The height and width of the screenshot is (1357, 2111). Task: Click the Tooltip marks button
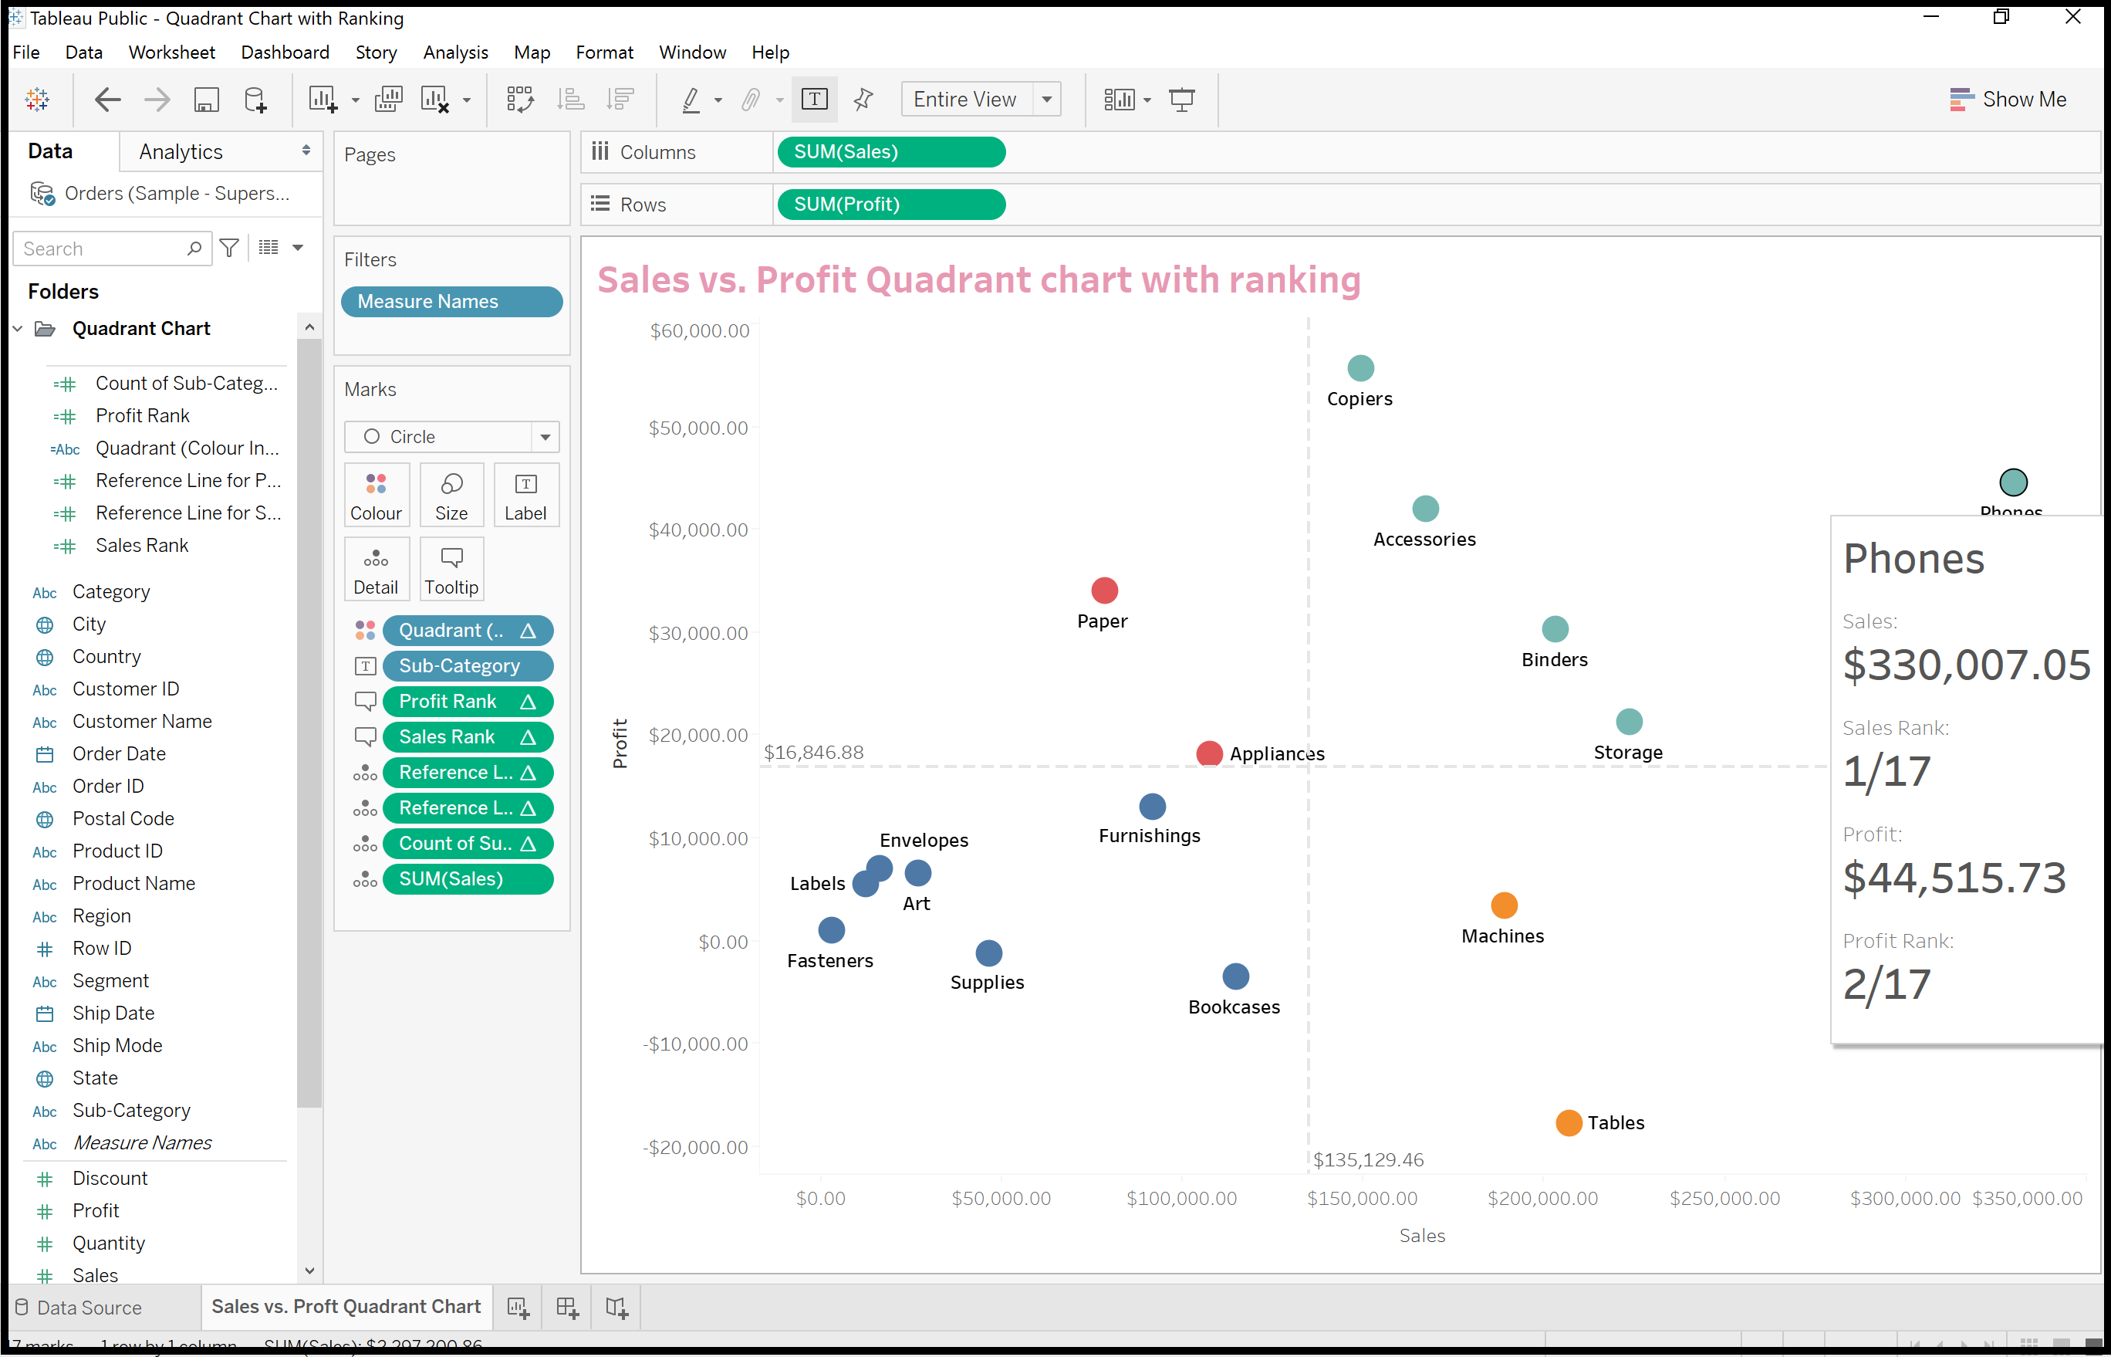(x=452, y=569)
